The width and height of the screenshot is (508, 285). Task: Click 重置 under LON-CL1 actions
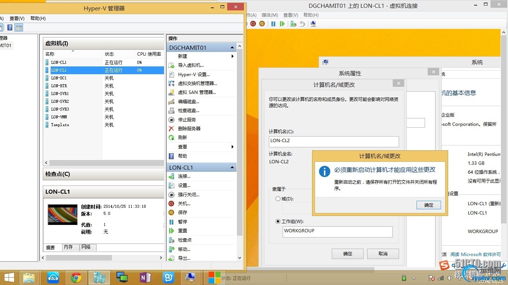pos(183,231)
